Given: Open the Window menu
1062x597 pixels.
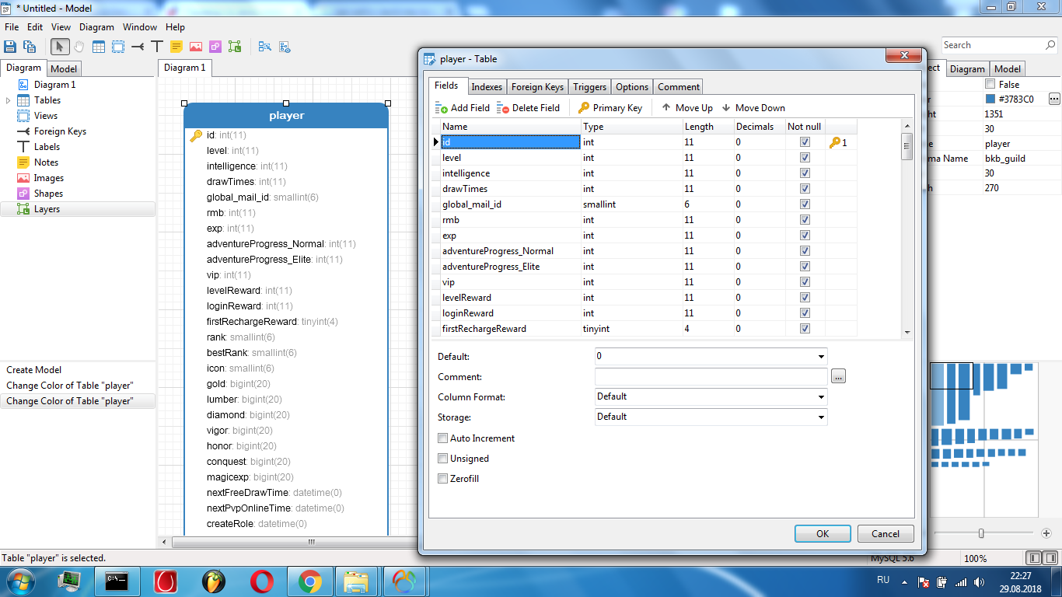Looking at the screenshot, I should coord(140,26).
